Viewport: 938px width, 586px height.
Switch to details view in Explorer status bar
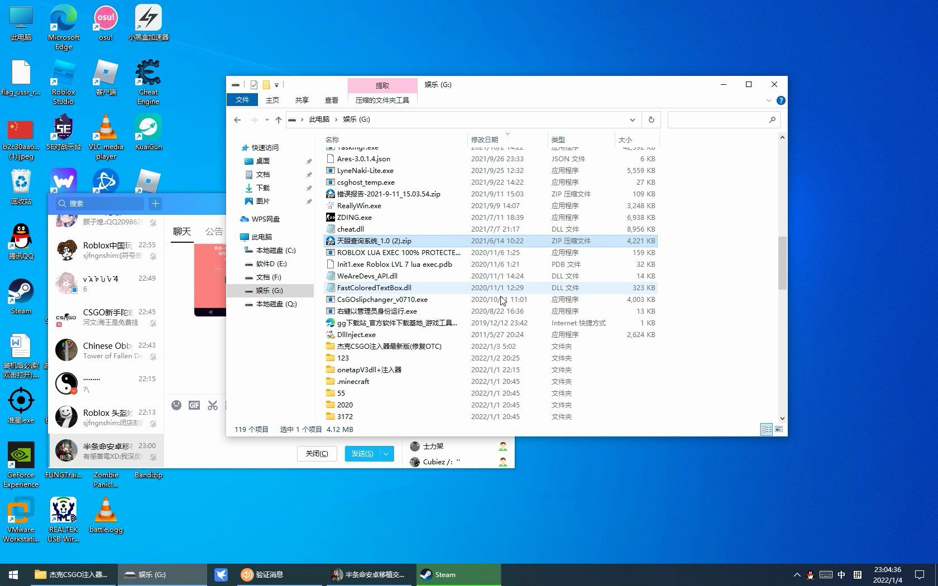(767, 429)
